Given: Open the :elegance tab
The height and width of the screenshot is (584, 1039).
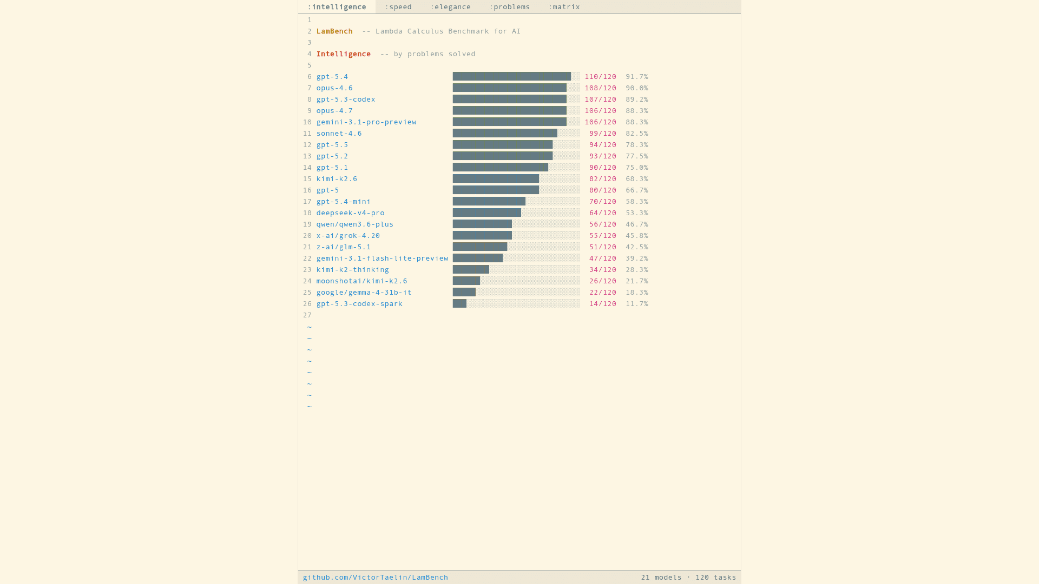Looking at the screenshot, I should click(450, 7).
